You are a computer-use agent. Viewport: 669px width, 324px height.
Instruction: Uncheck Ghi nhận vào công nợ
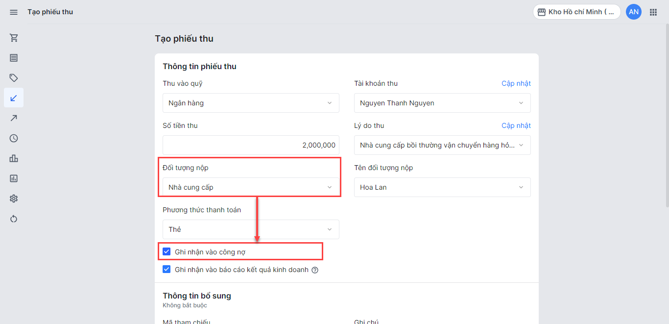(x=167, y=252)
